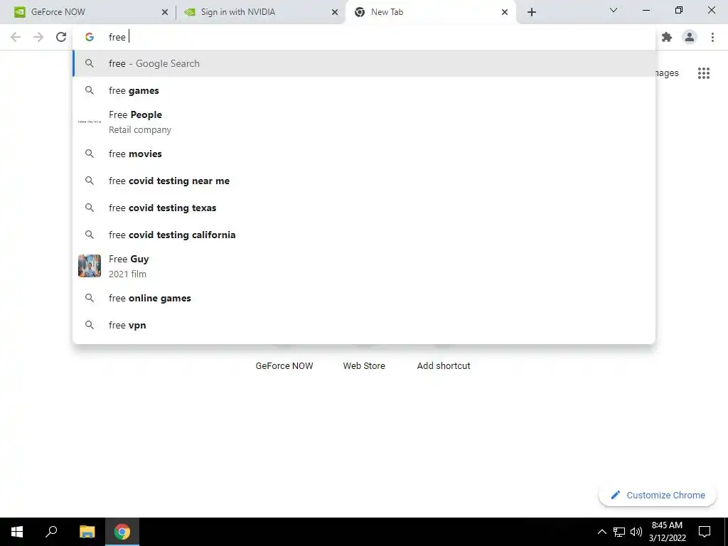Open the Windows Start menu
This screenshot has height=546, width=728.
pyautogui.click(x=17, y=532)
